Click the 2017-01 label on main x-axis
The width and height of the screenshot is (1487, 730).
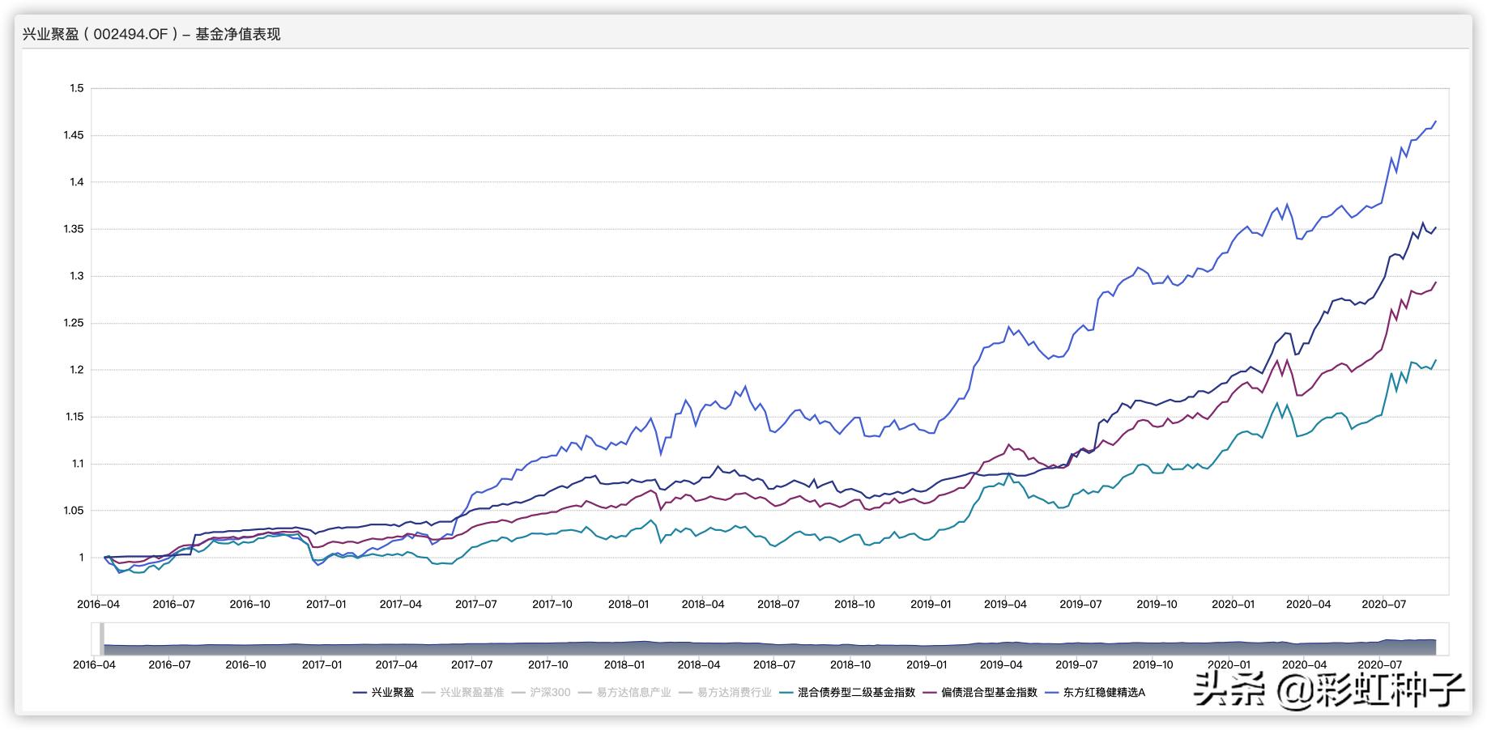point(326,604)
